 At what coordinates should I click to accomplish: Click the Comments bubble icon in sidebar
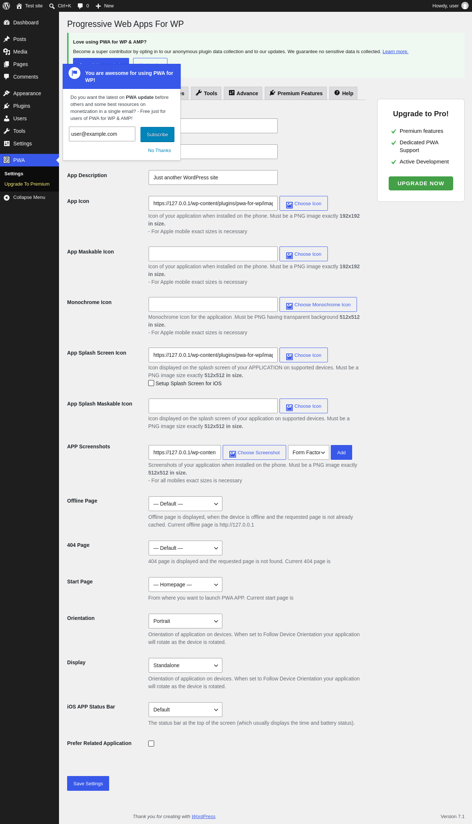(x=7, y=77)
